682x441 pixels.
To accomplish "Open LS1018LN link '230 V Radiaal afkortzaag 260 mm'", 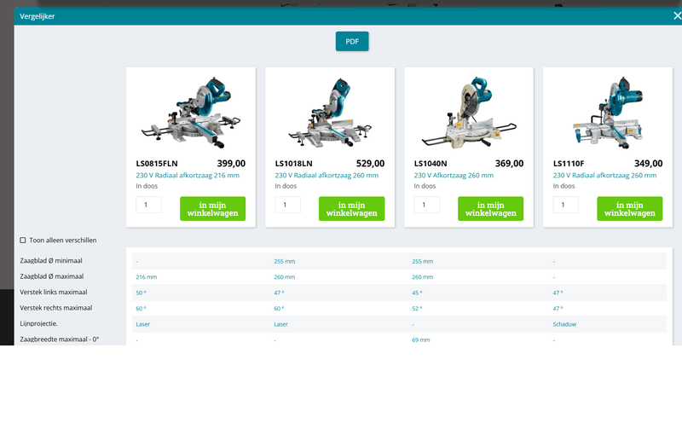I will click(327, 176).
